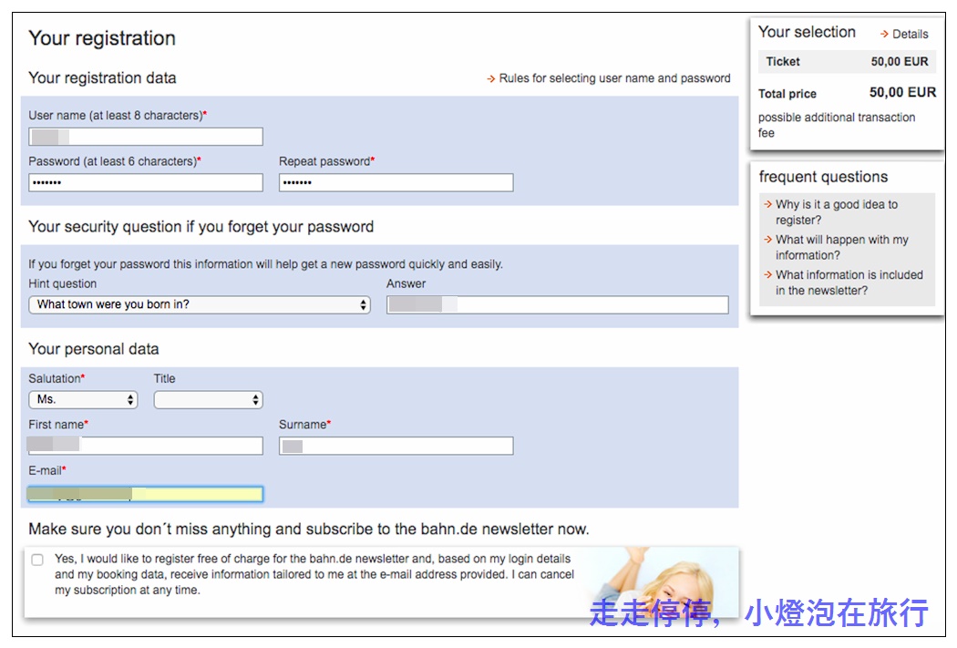Click the Total price row text
Image resolution: width=957 pixels, height=648 pixels.
click(x=847, y=93)
